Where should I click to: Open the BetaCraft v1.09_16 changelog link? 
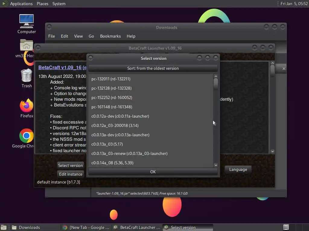62,67
